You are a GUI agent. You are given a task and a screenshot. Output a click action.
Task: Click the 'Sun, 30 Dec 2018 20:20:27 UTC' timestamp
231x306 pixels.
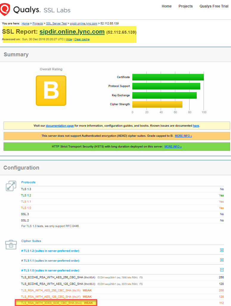click(43, 39)
